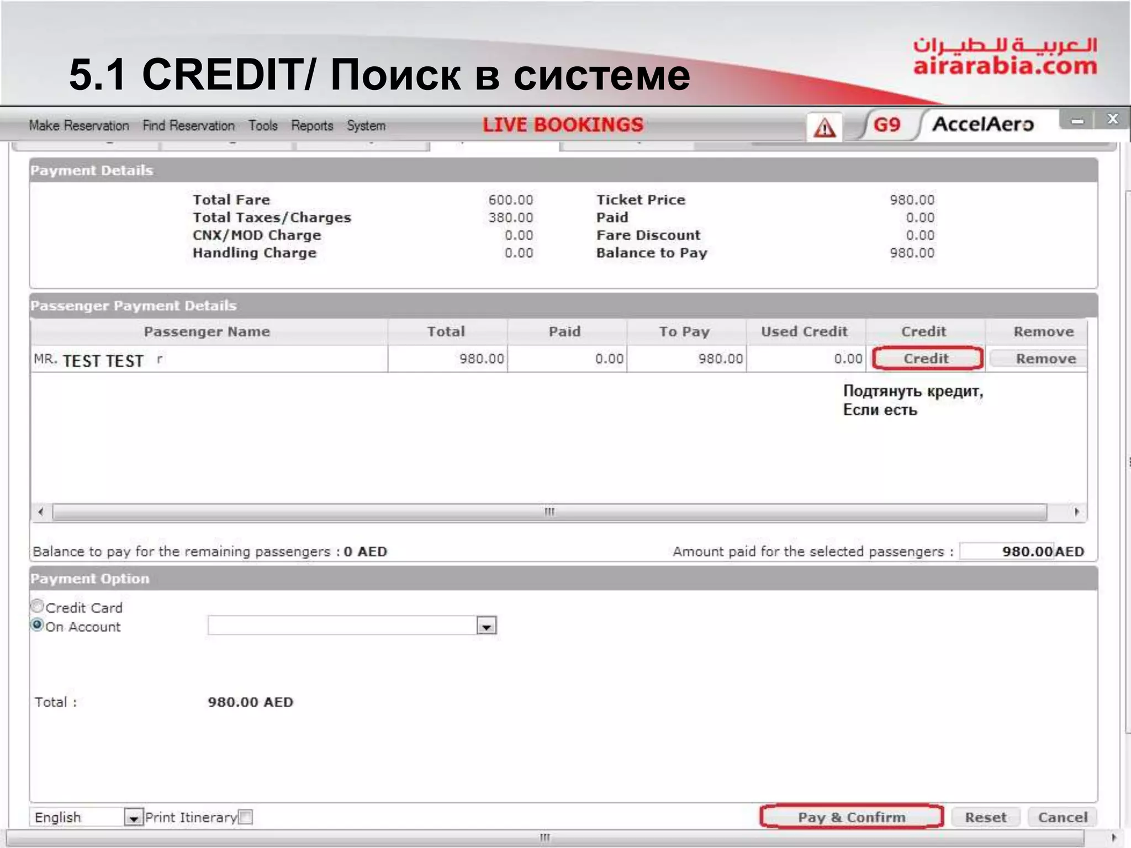Click the Passenger Name column header
Image resolution: width=1131 pixels, height=848 pixels.
tap(208, 331)
